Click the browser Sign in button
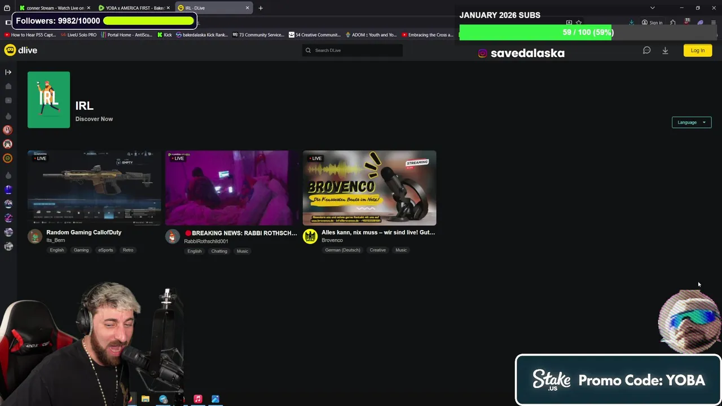 (653, 23)
